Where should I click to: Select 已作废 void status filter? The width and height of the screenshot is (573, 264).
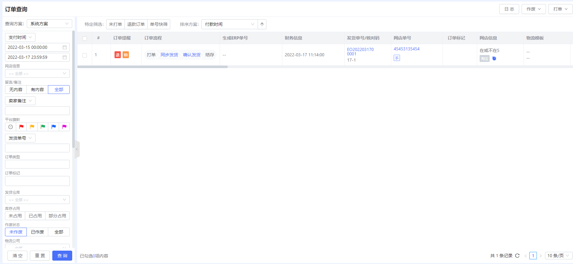(37, 232)
